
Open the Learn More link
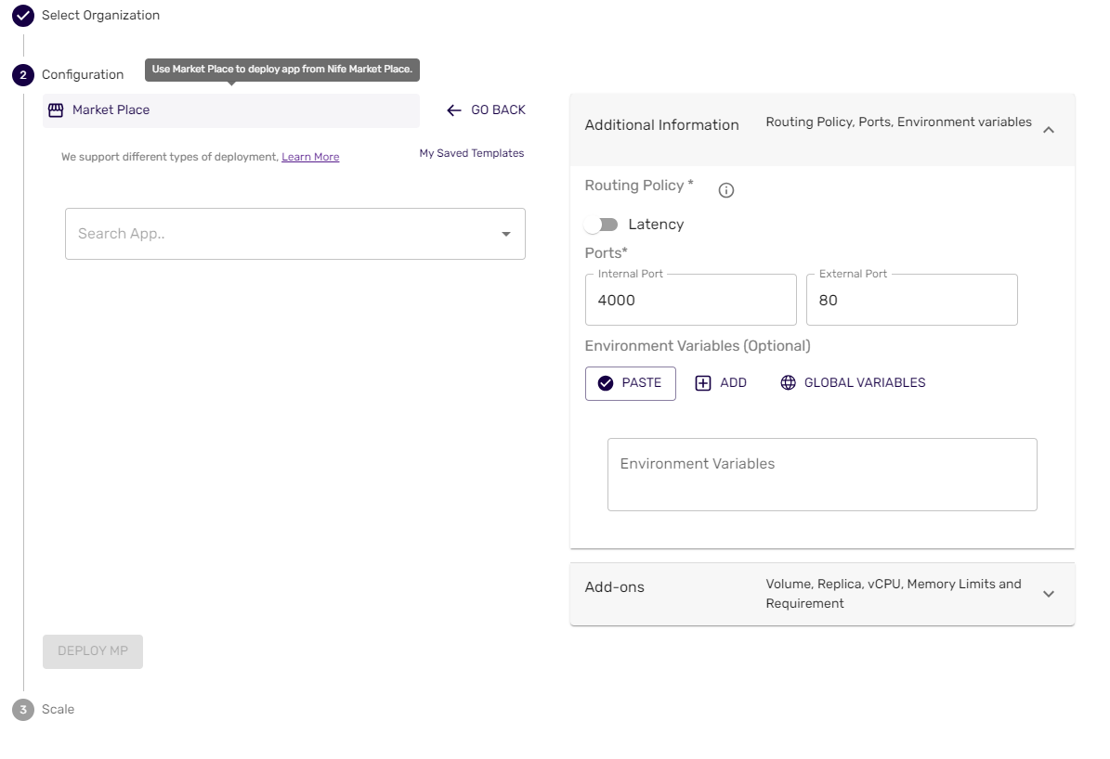[x=310, y=156]
